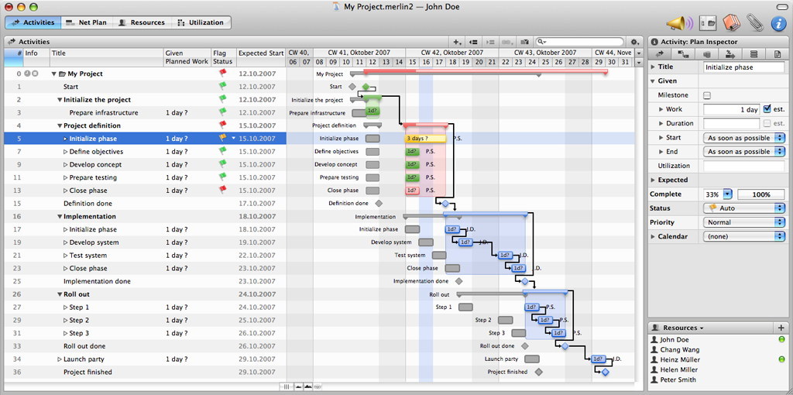This screenshot has width=793, height=395.
Task: Click the paperclip attachments icon
Action: click(754, 22)
